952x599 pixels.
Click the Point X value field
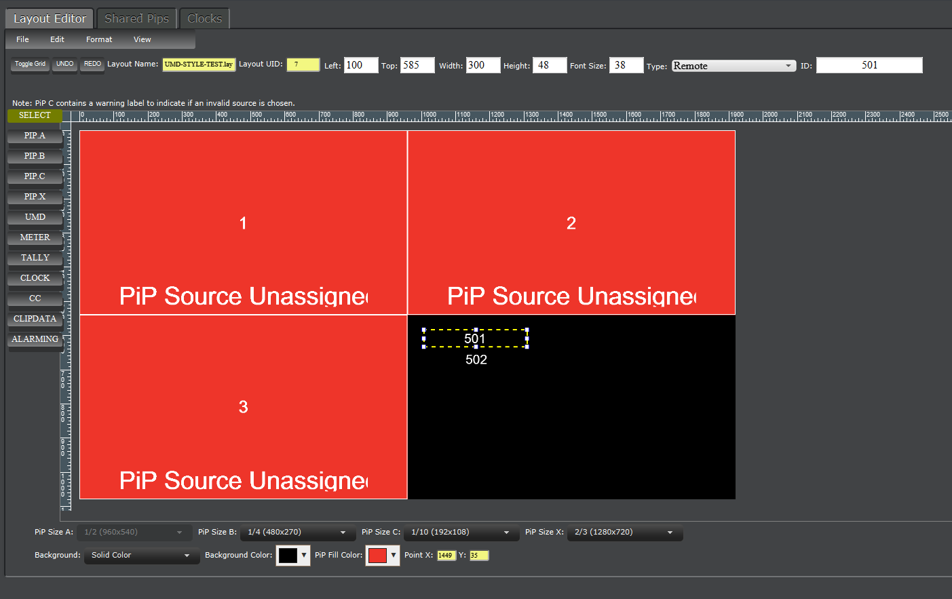[x=446, y=556]
